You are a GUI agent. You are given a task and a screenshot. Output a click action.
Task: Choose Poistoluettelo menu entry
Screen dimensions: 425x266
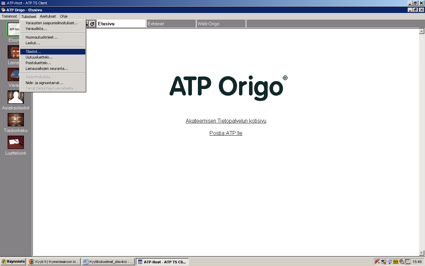pyautogui.click(x=53, y=63)
